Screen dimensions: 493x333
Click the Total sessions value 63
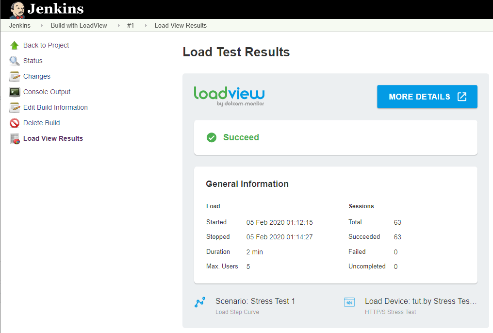(x=397, y=222)
